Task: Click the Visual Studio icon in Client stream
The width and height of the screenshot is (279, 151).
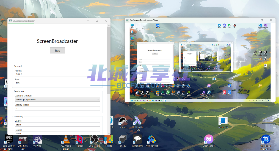Action: (265, 25)
